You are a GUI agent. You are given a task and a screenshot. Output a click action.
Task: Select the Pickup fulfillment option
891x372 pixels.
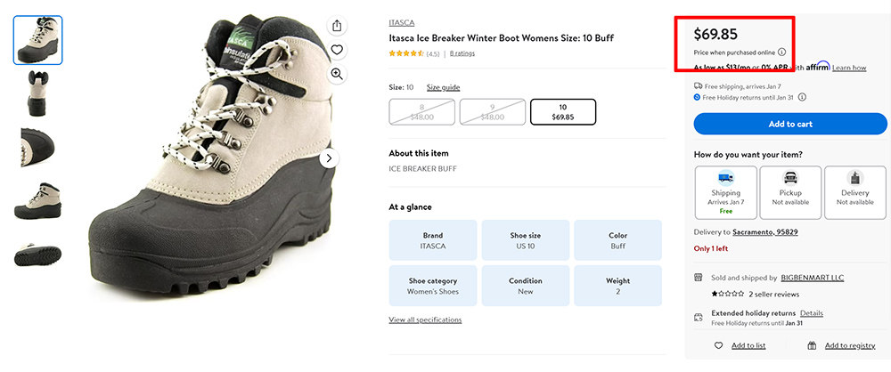point(790,192)
